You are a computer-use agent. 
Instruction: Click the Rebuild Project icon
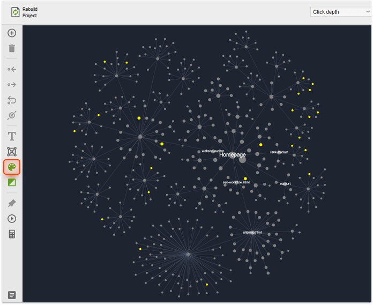[x=16, y=12]
